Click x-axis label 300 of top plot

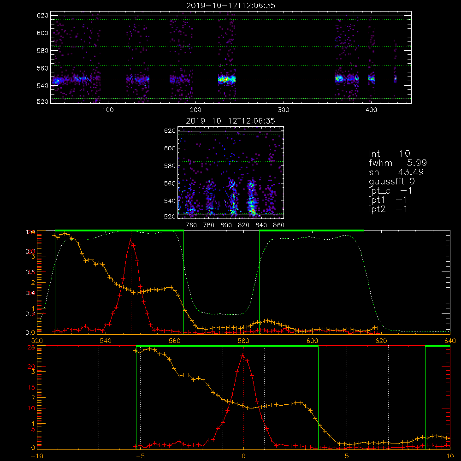click(284, 110)
